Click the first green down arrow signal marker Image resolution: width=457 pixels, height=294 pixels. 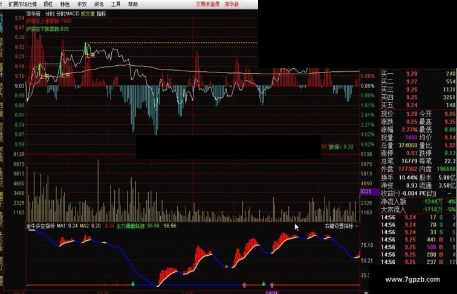133,284
